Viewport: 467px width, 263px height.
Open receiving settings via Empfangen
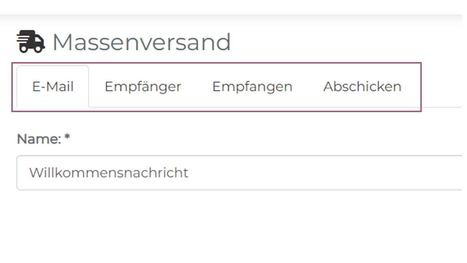(252, 87)
